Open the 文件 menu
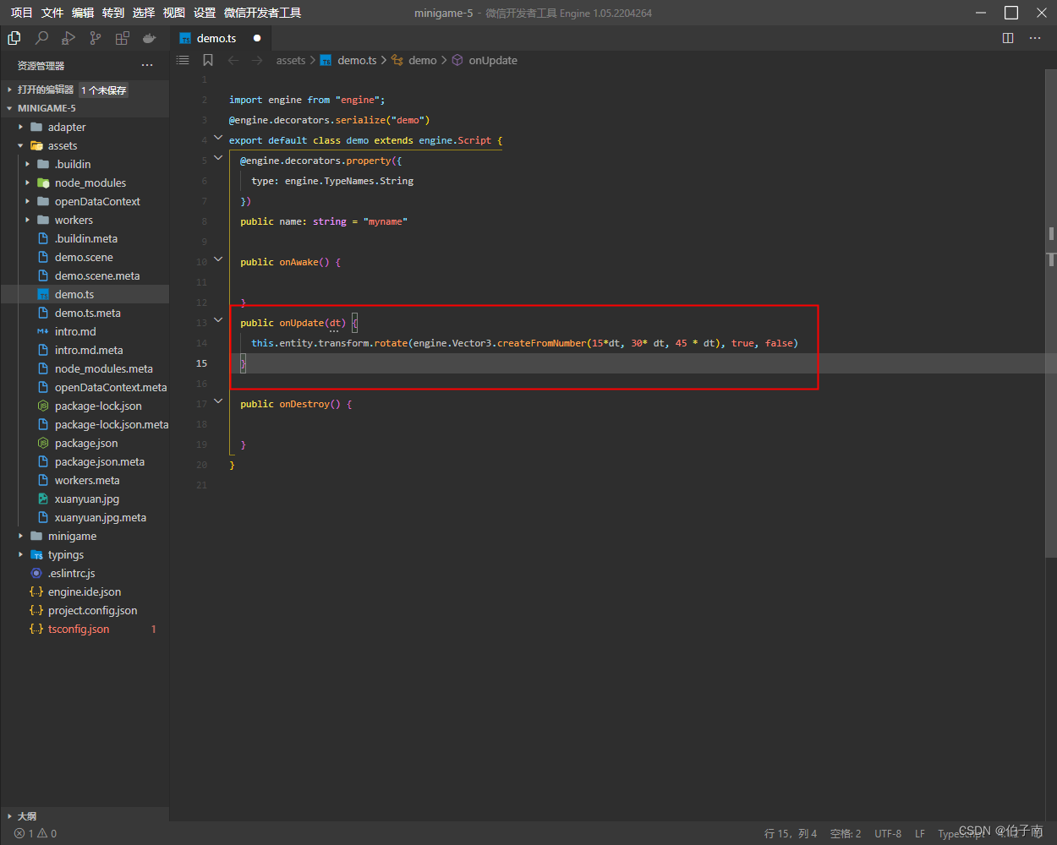The height and width of the screenshot is (845, 1057). (x=52, y=13)
